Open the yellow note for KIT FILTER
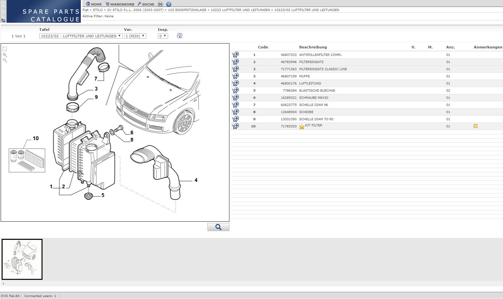The height and width of the screenshot is (299, 503). [476, 126]
